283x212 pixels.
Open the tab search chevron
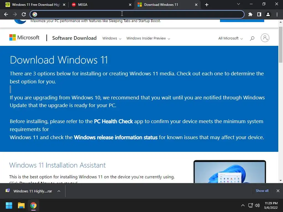(239, 4)
